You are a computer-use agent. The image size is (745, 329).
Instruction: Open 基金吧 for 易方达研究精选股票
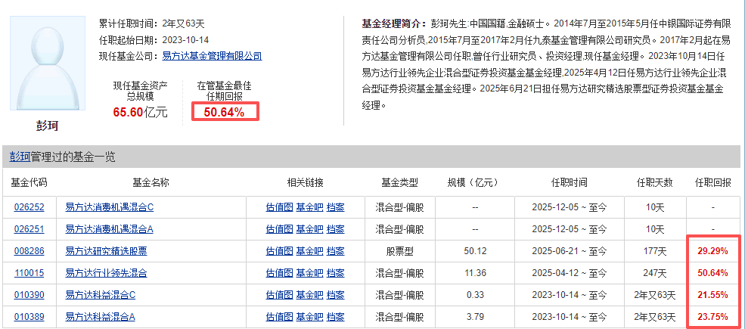point(310,251)
